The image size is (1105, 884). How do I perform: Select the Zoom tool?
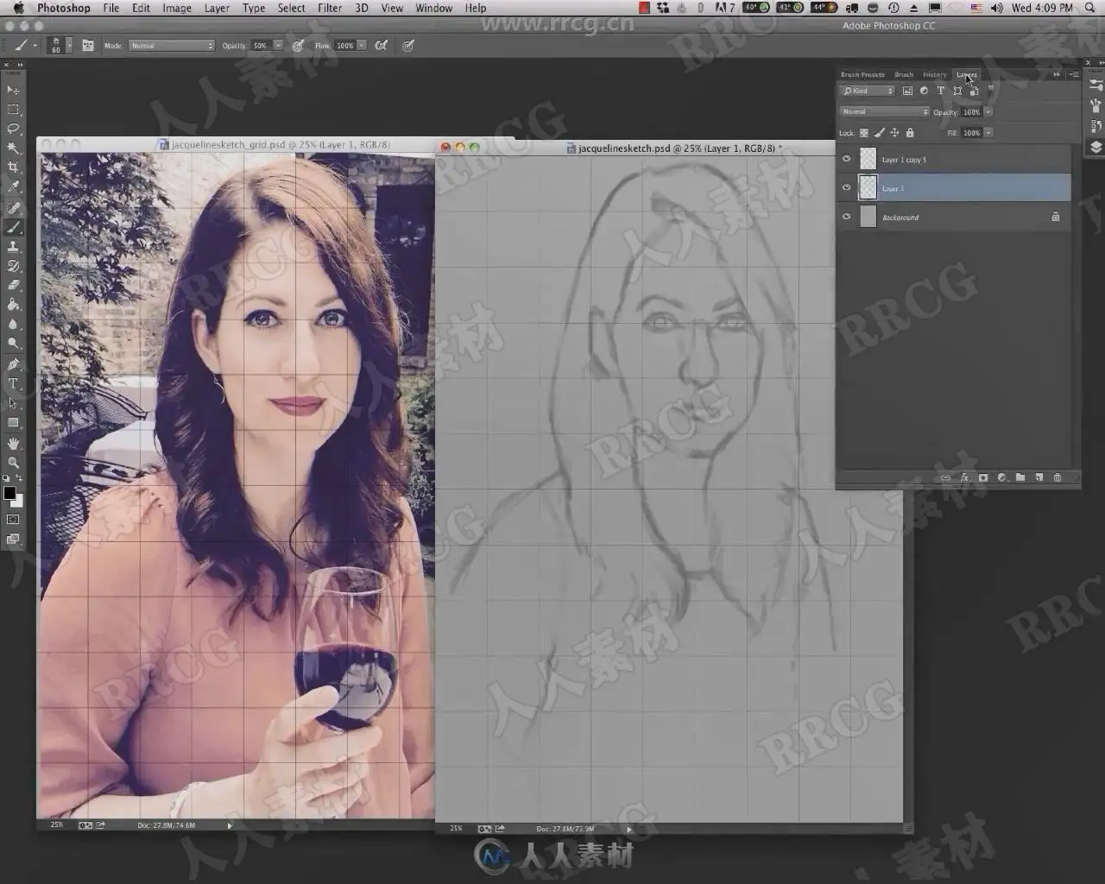tap(13, 463)
